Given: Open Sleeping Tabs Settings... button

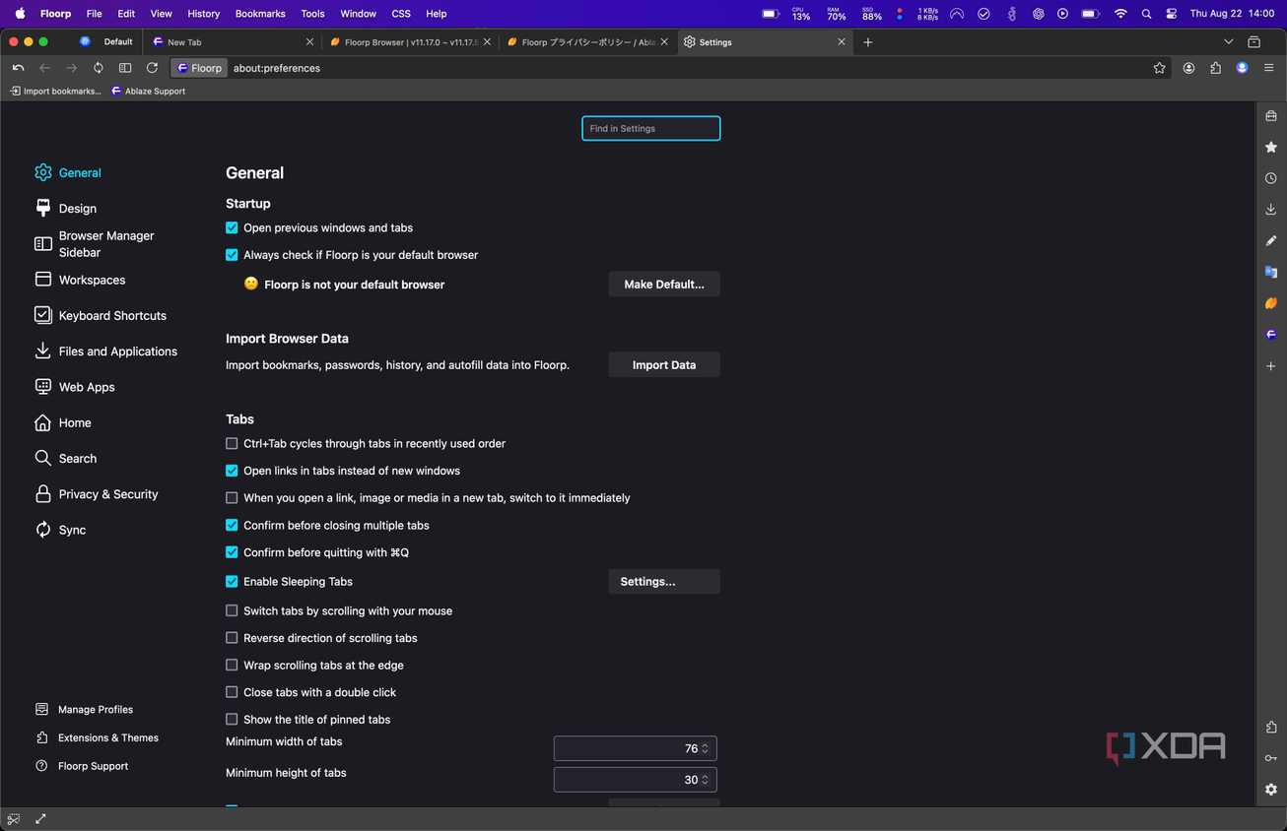Looking at the screenshot, I should click(664, 582).
